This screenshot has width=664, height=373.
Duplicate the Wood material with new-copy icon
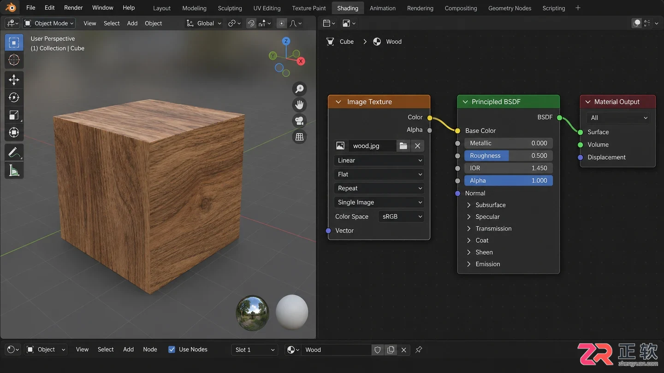click(391, 350)
